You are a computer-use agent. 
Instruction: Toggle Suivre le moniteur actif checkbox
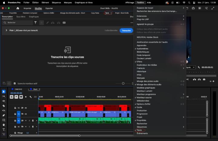tap(15, 83)
